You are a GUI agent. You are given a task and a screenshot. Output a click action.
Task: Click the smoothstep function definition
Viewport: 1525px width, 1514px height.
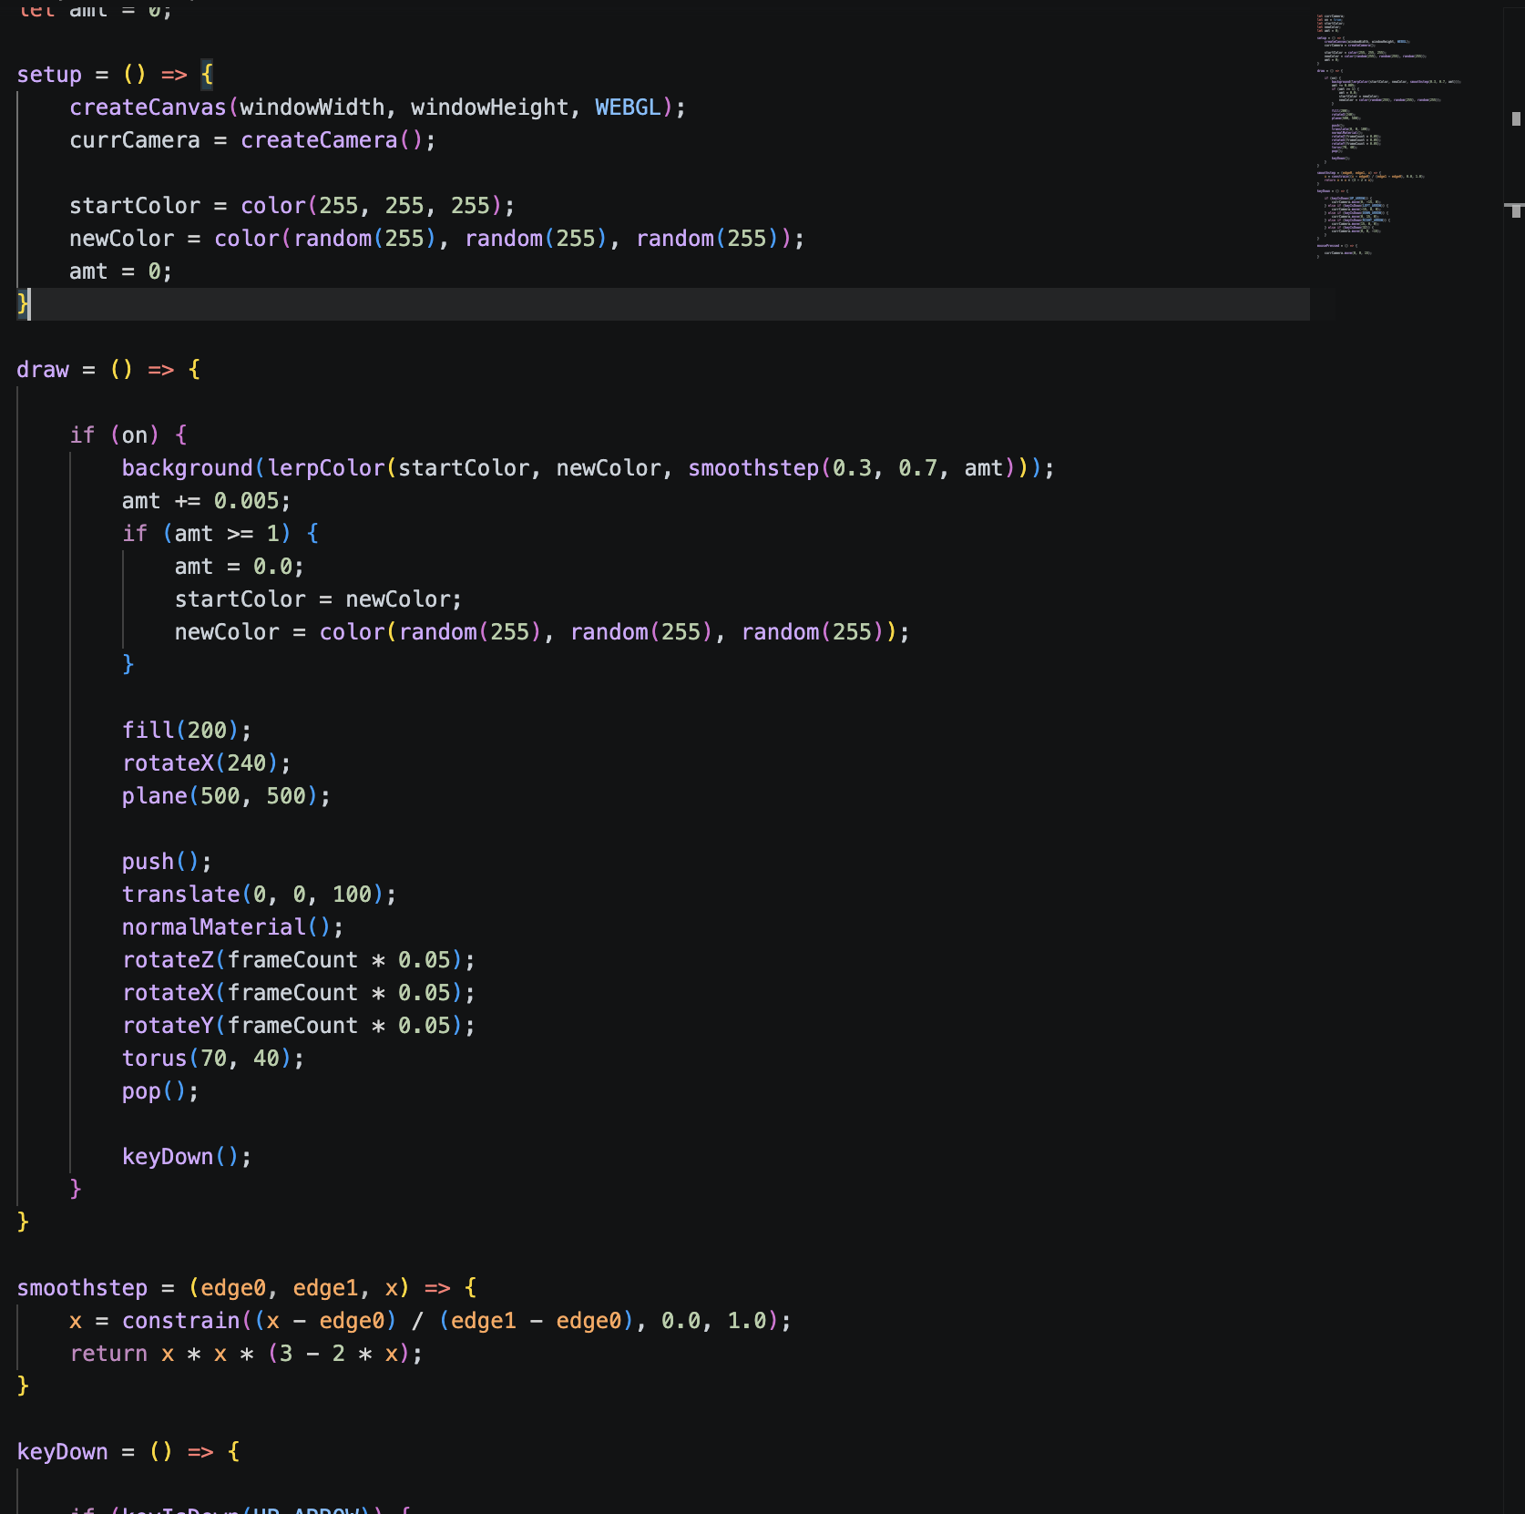click(x=80, y=1287)
